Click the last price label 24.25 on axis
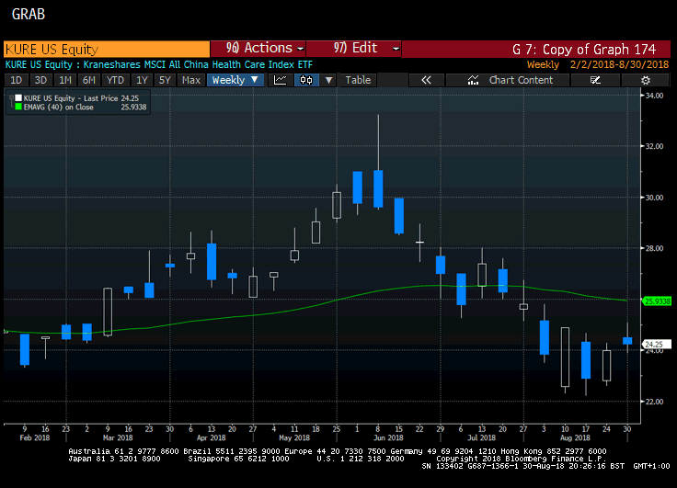Screen dimensions: 677x488 coord(657,345)
